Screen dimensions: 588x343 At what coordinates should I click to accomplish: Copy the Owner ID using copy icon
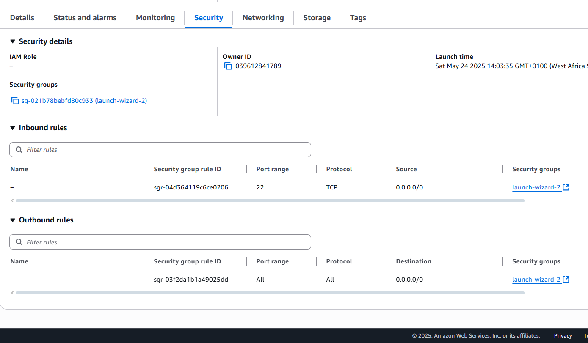coord(228,66)
